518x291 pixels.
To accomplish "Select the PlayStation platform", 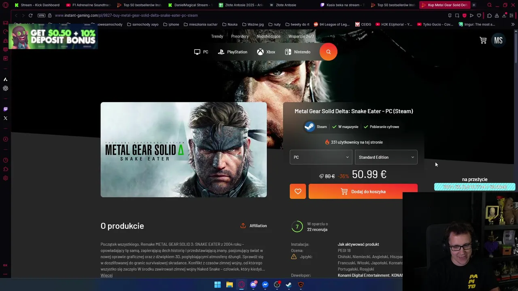I will coord(232,52).
